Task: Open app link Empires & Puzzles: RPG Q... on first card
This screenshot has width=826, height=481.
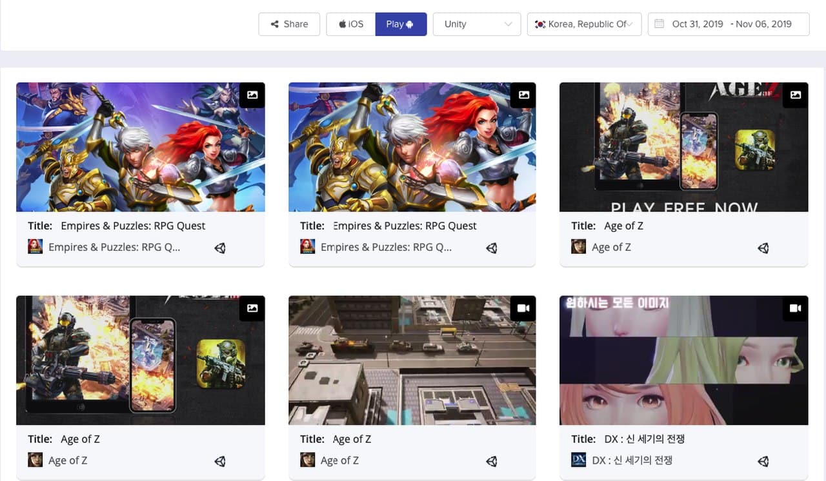Action: [114, 247]
